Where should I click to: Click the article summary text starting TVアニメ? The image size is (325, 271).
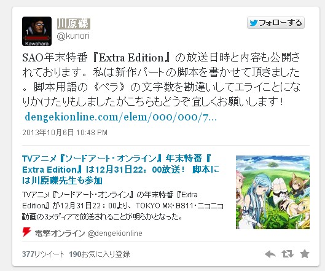pos(123,206)
